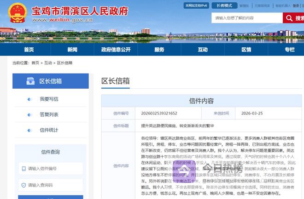Click the bullet icon beside 我要写信
The height and width of the screenshot is (199, 304).
(x=29, y=99)
